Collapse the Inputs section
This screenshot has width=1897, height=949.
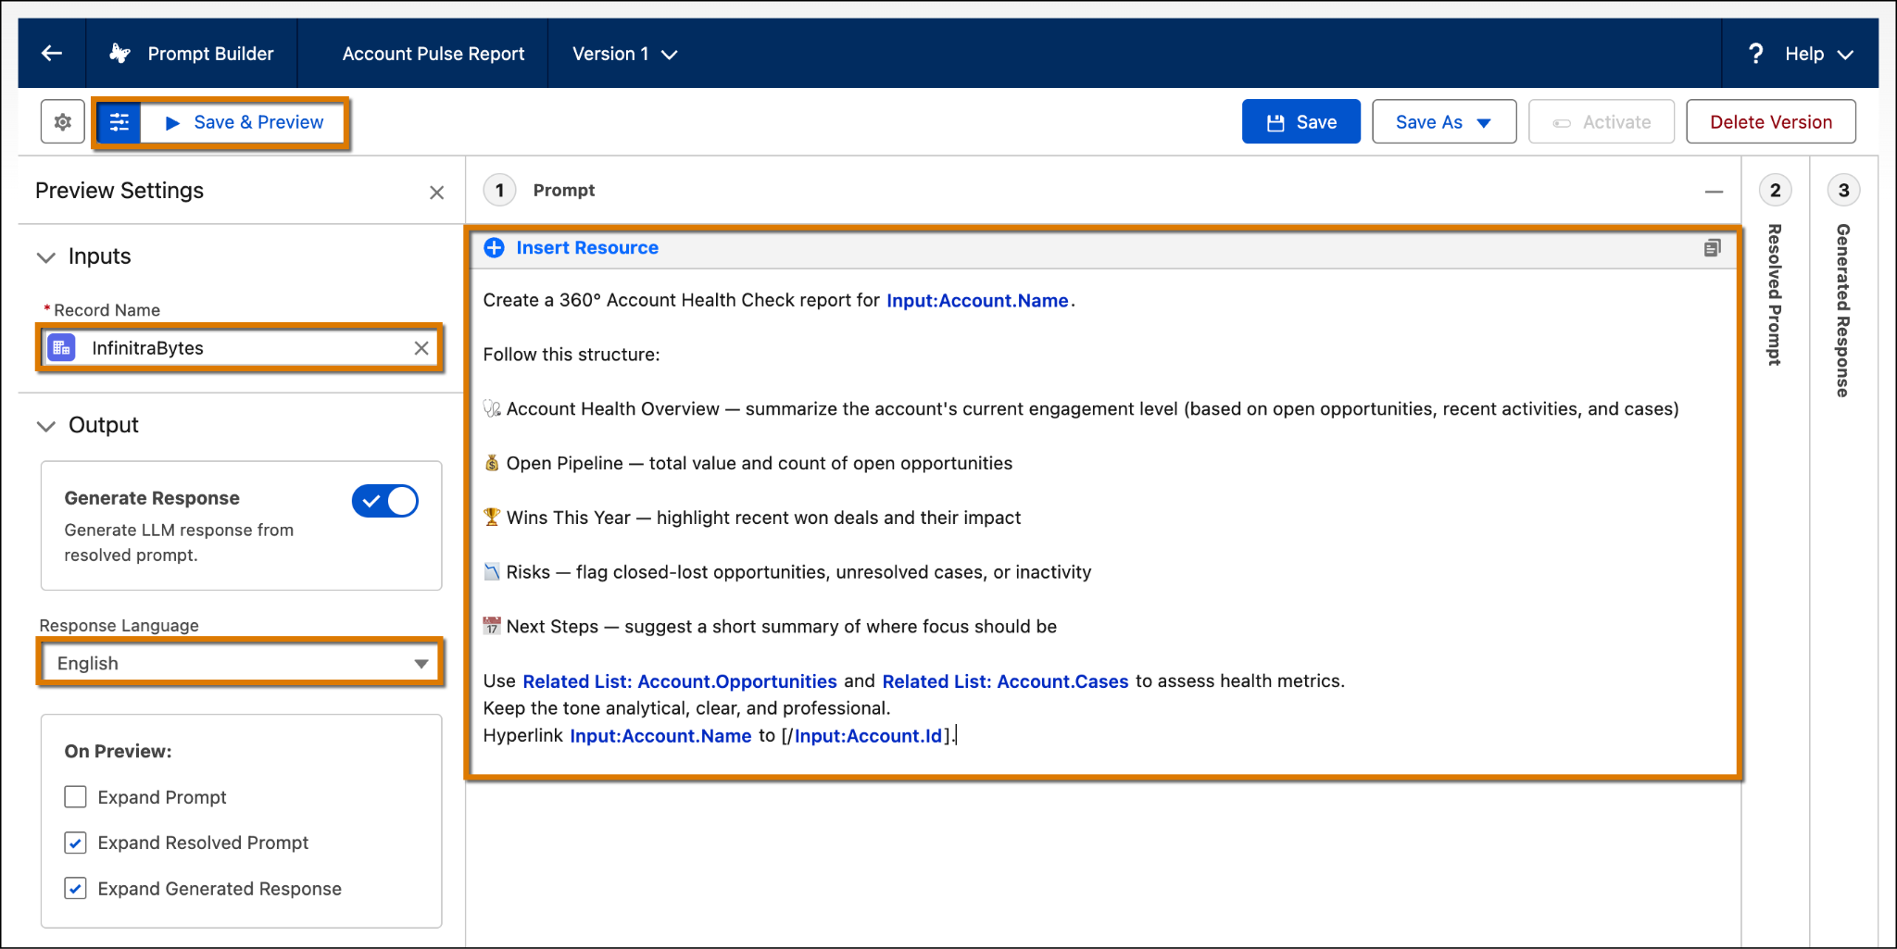[46, 257]
